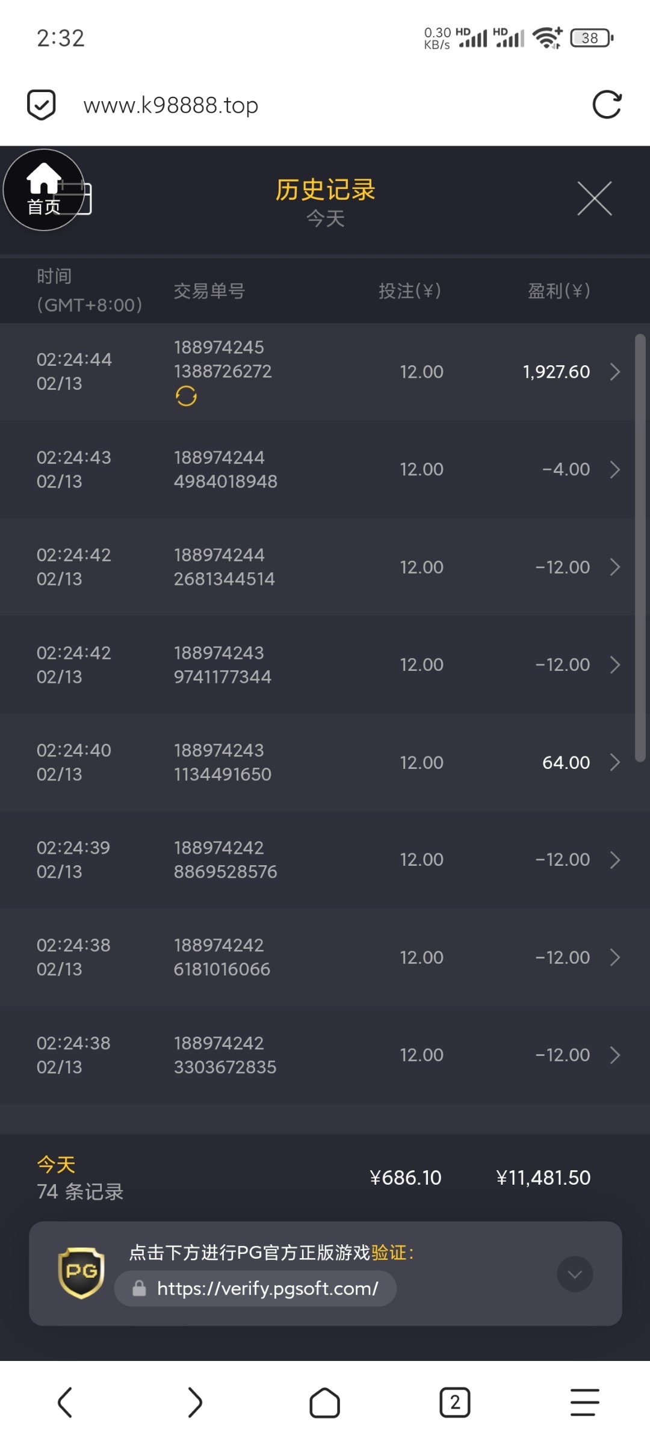Screen dimensions: 650x1444
Task: Go back with browser back arrow
Action: pos(65,1402)
